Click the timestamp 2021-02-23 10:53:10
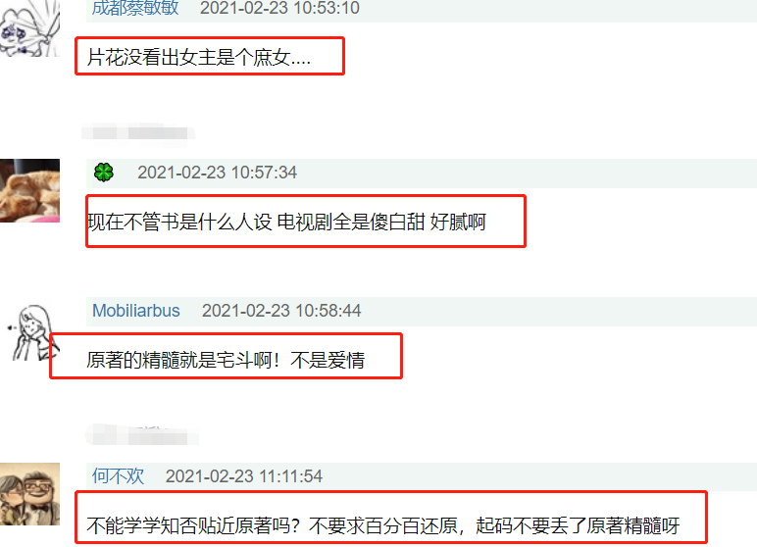The height and width of the screenshot is (547, 757). coord(279,8)
